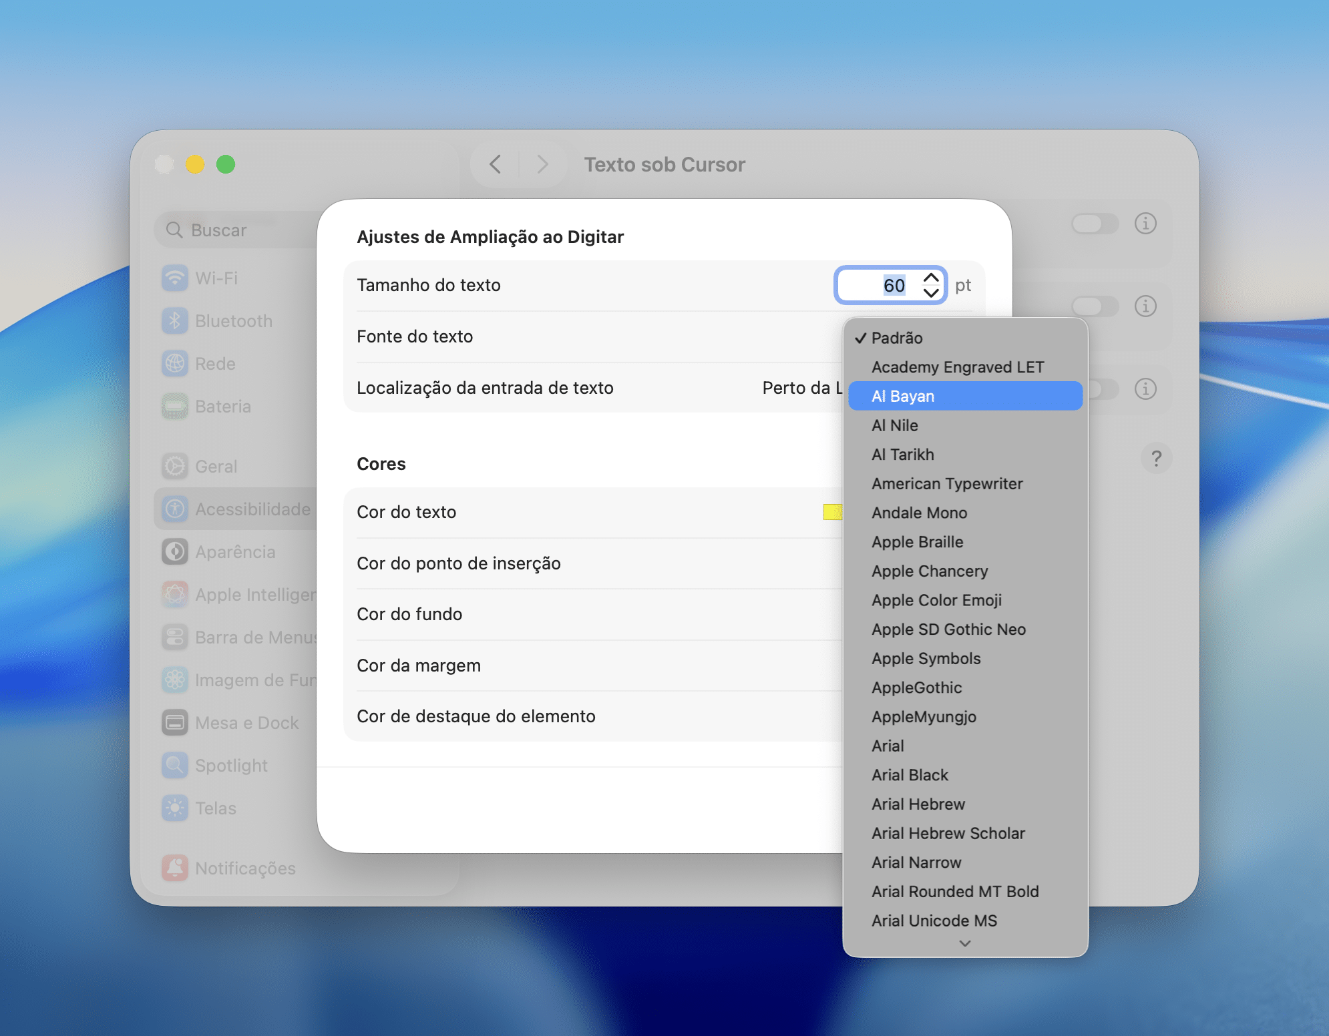This screenshot has height=1036, width=1329.
Task: Select the Bateria battery icon
Action: pyautogui.click(x=175, y=407)
